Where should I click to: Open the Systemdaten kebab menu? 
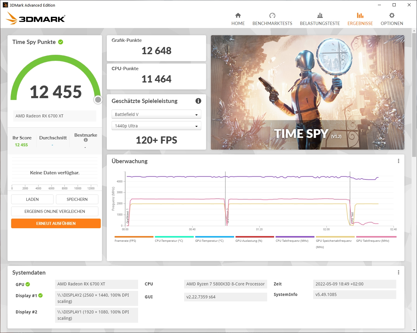pos(398,272)
